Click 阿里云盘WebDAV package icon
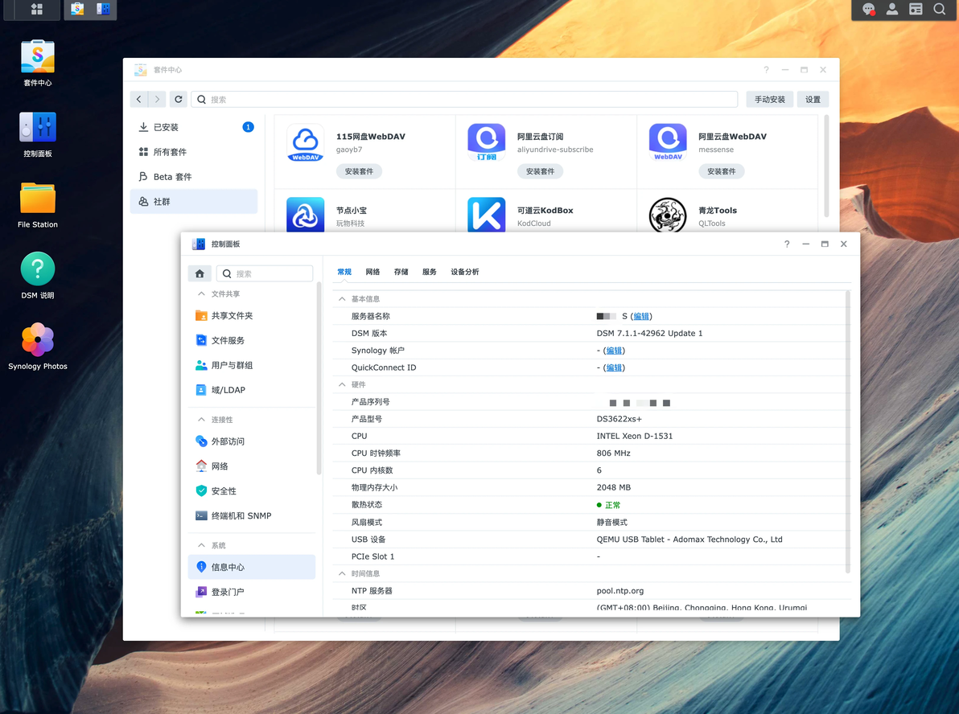Screen dimensions: 959x714 click(668, 142)
